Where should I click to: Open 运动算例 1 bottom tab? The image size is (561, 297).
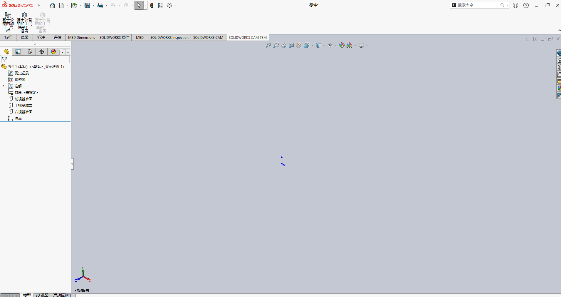click(62, 295)
